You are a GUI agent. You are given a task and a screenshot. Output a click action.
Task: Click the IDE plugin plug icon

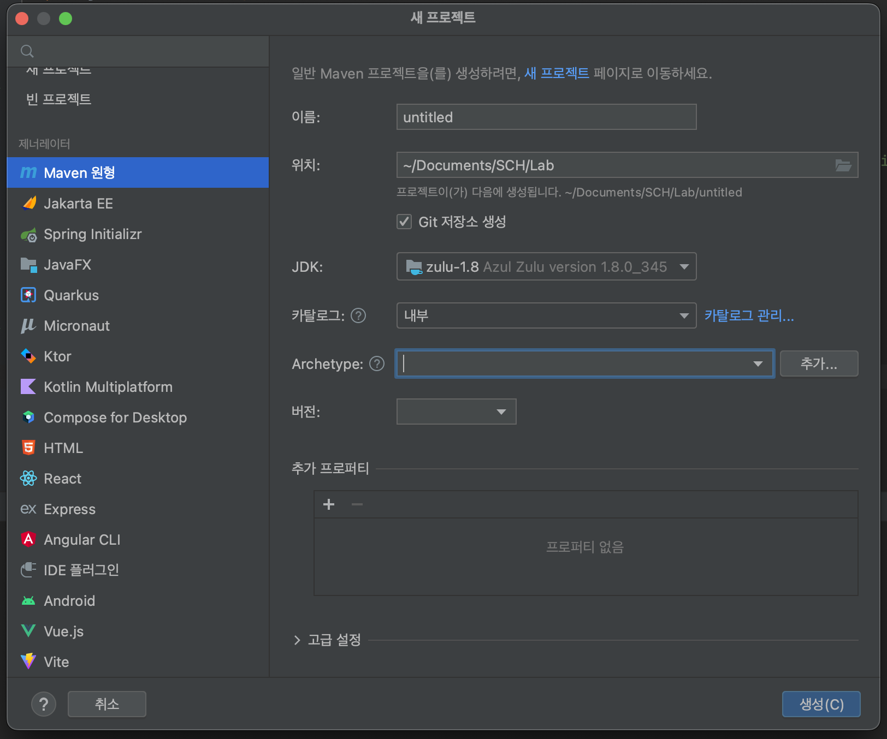point(28,570)
